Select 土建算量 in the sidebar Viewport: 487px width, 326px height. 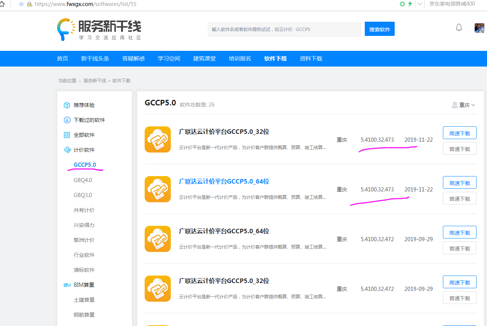[84, 300]
